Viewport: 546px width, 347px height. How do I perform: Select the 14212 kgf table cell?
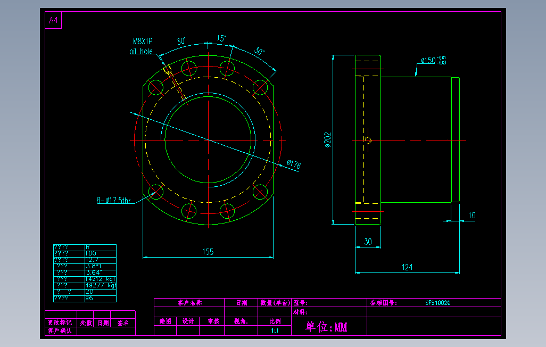pyautogui.click(x=100, y=279)
